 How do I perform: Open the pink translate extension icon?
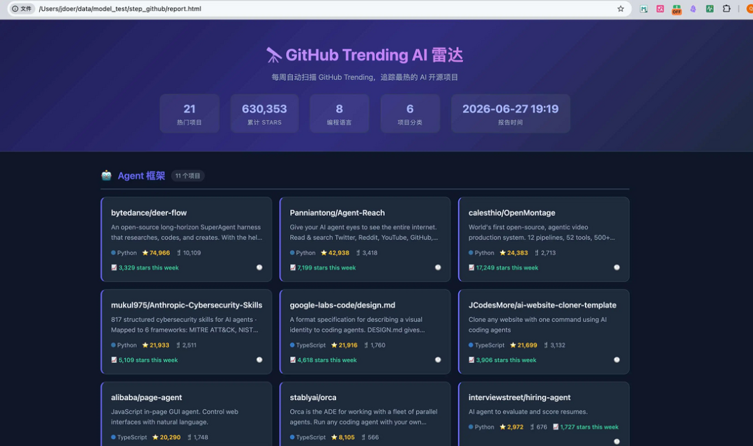tap(660, 8)
